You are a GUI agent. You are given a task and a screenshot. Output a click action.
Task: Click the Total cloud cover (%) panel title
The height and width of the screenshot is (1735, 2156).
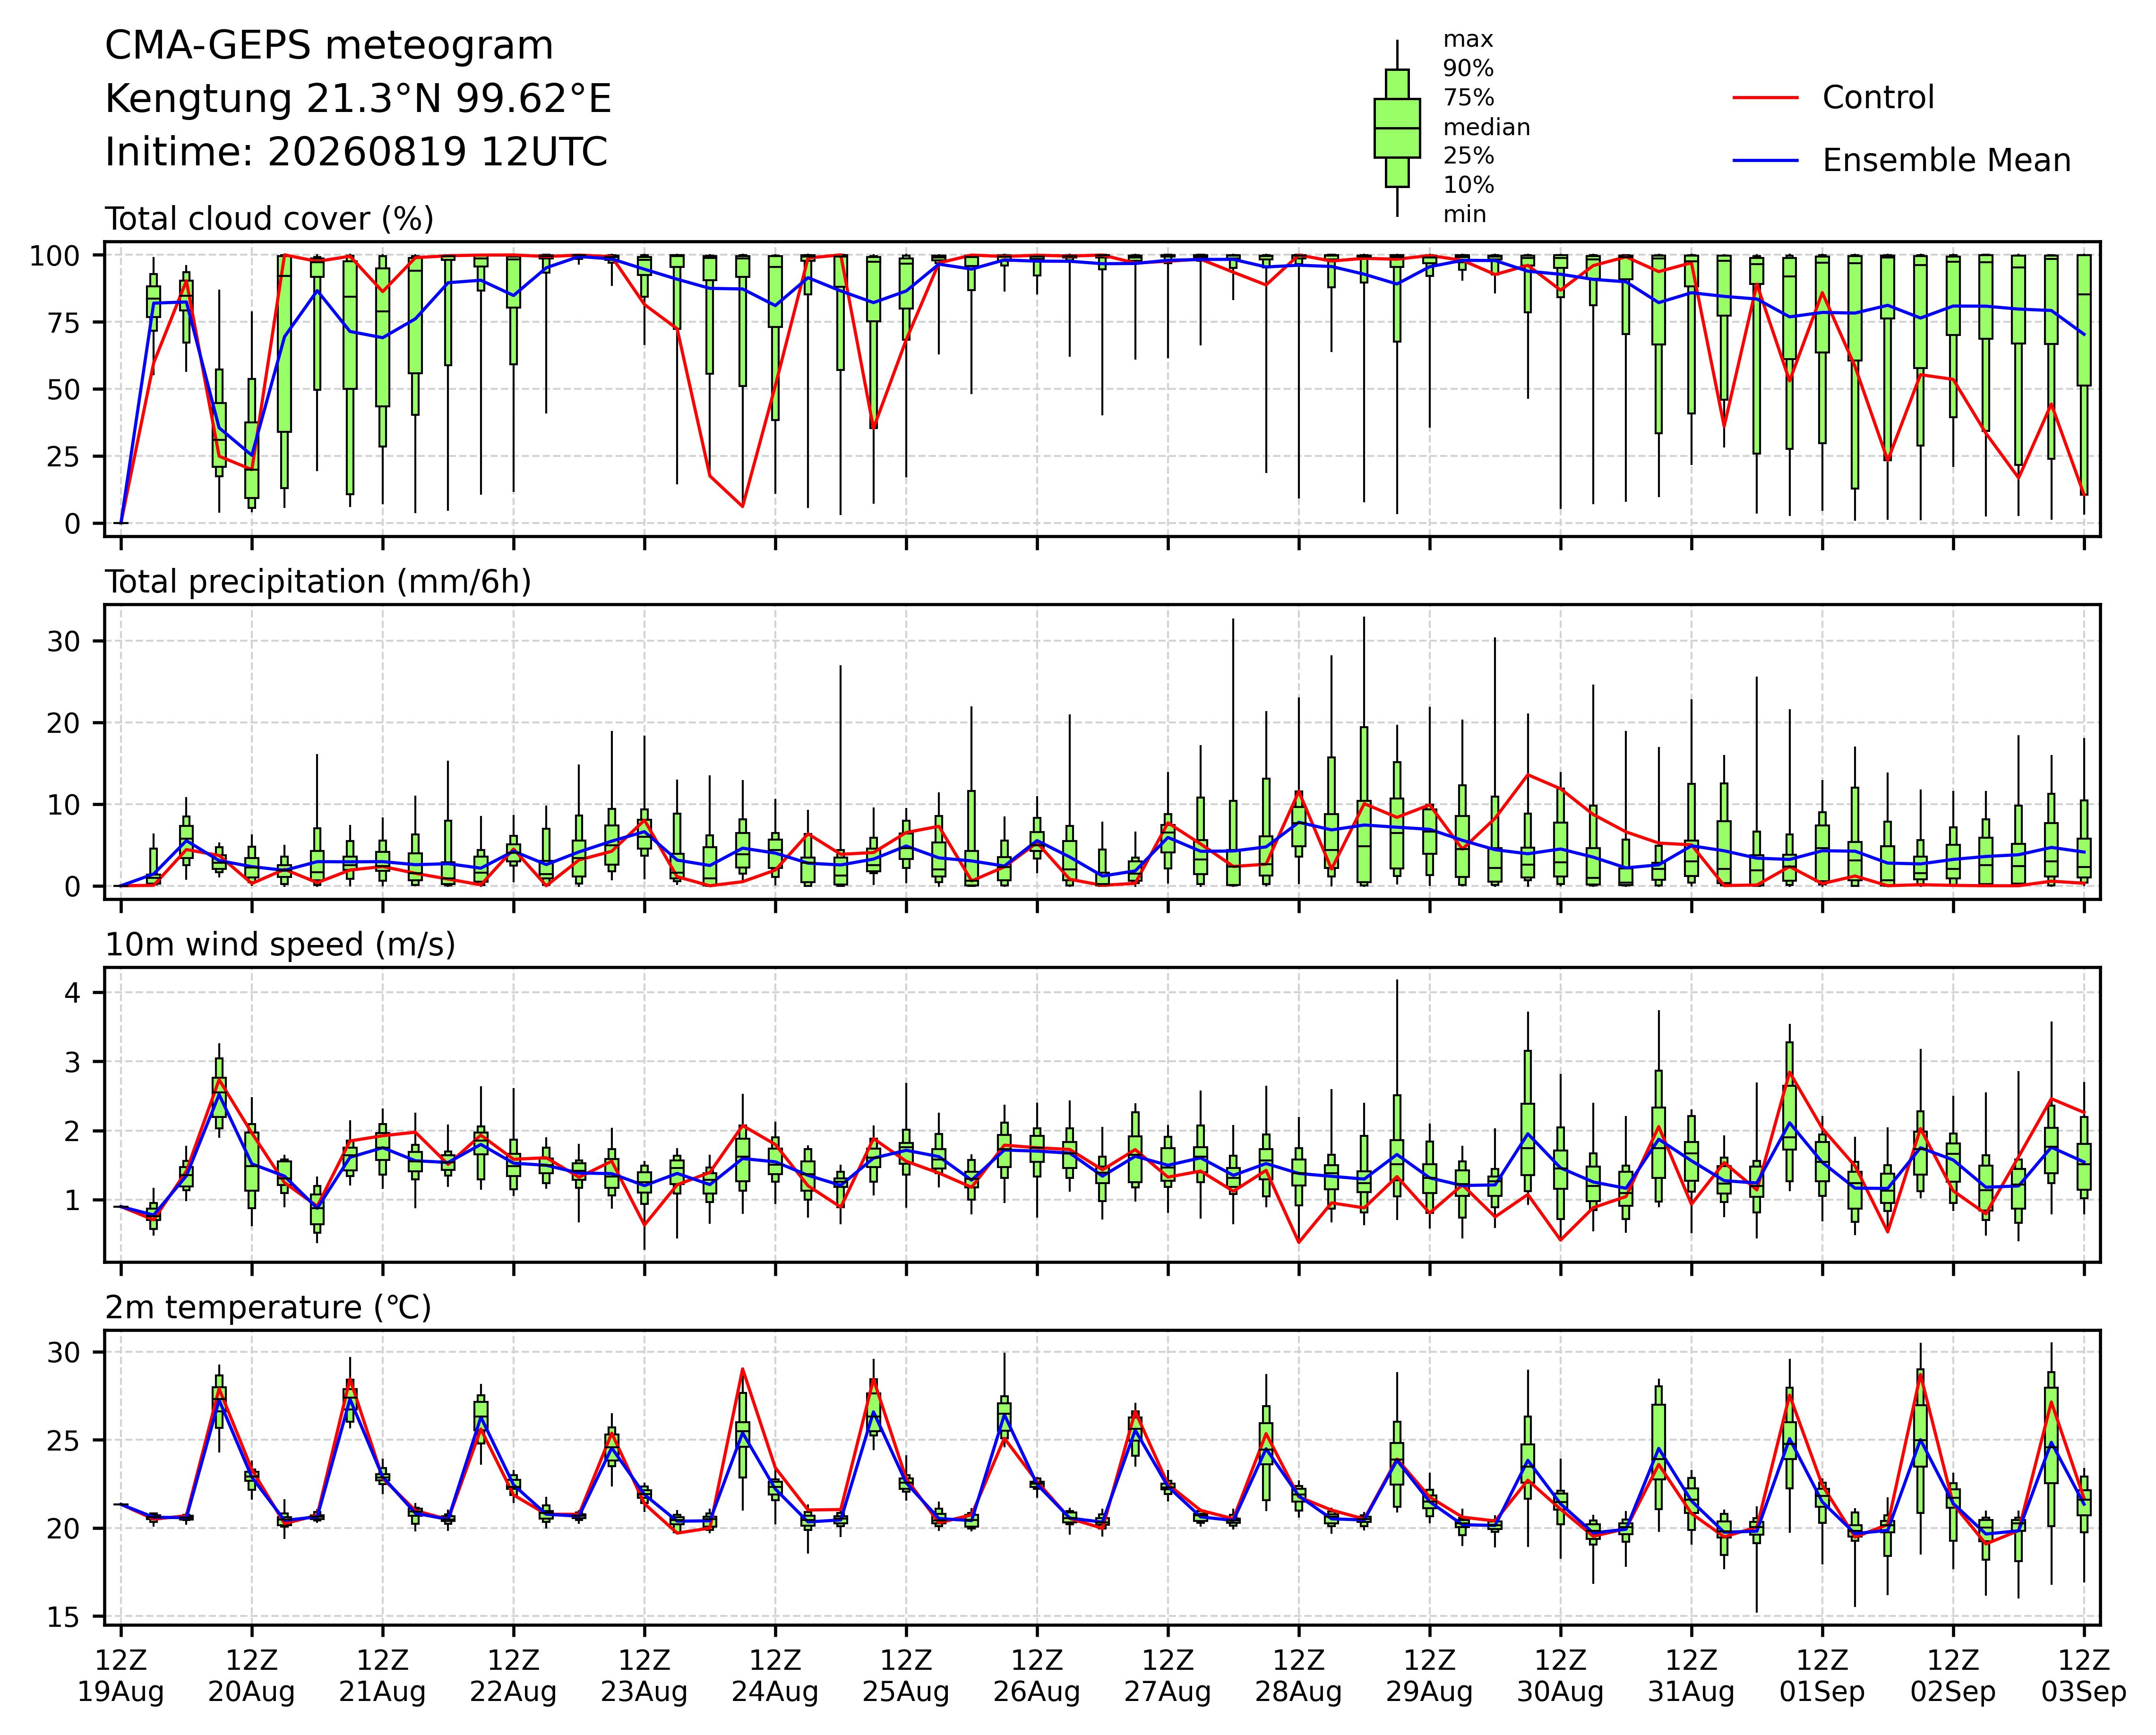(x=269, y=219)
